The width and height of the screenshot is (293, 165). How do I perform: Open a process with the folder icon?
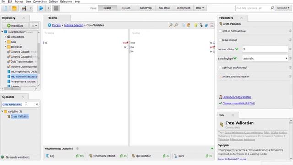click(14, 8)
